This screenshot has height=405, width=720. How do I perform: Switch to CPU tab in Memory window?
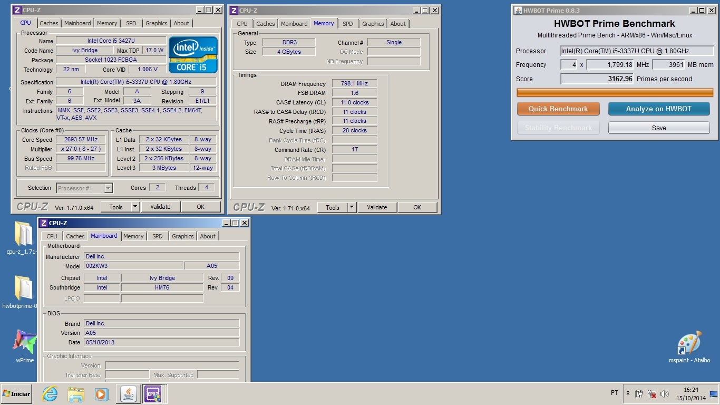tap(242, 24)
